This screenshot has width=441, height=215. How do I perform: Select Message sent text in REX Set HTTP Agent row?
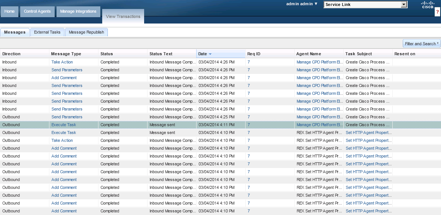point(162,133)
